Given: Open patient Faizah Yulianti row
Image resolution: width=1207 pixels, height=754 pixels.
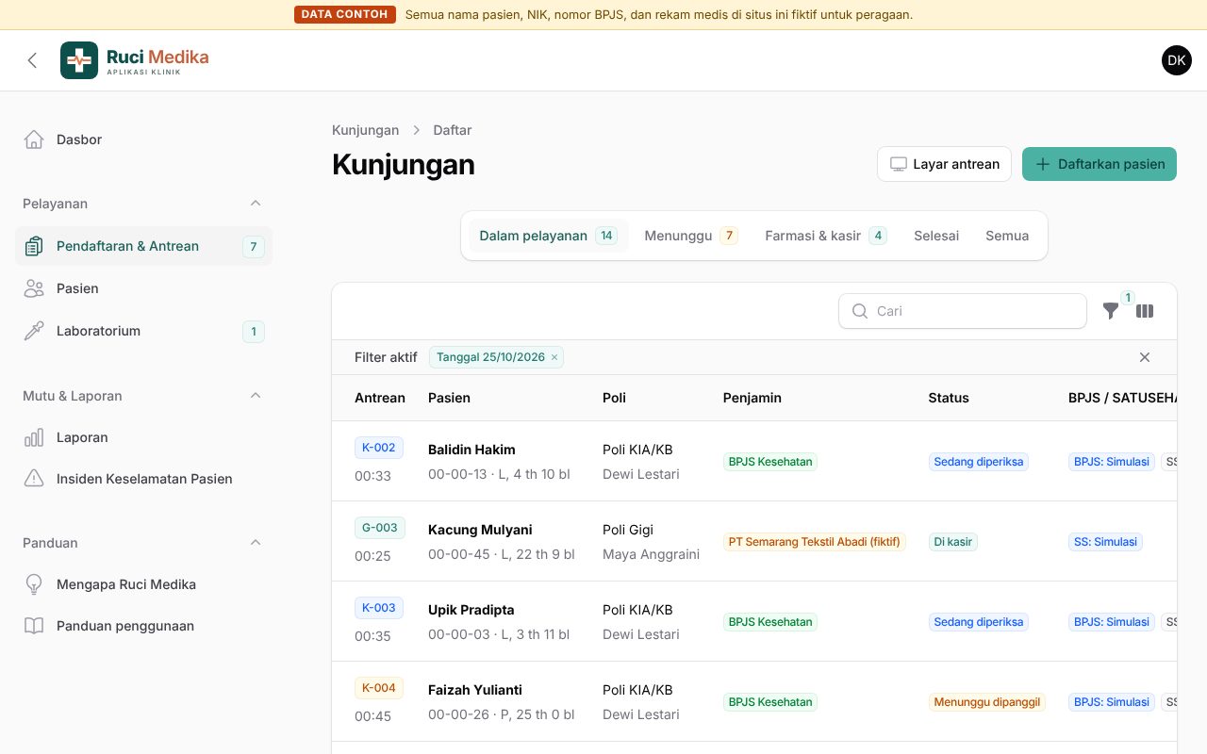Looking at the screenshot, I should pyautogui.click(x=754, y=701).
